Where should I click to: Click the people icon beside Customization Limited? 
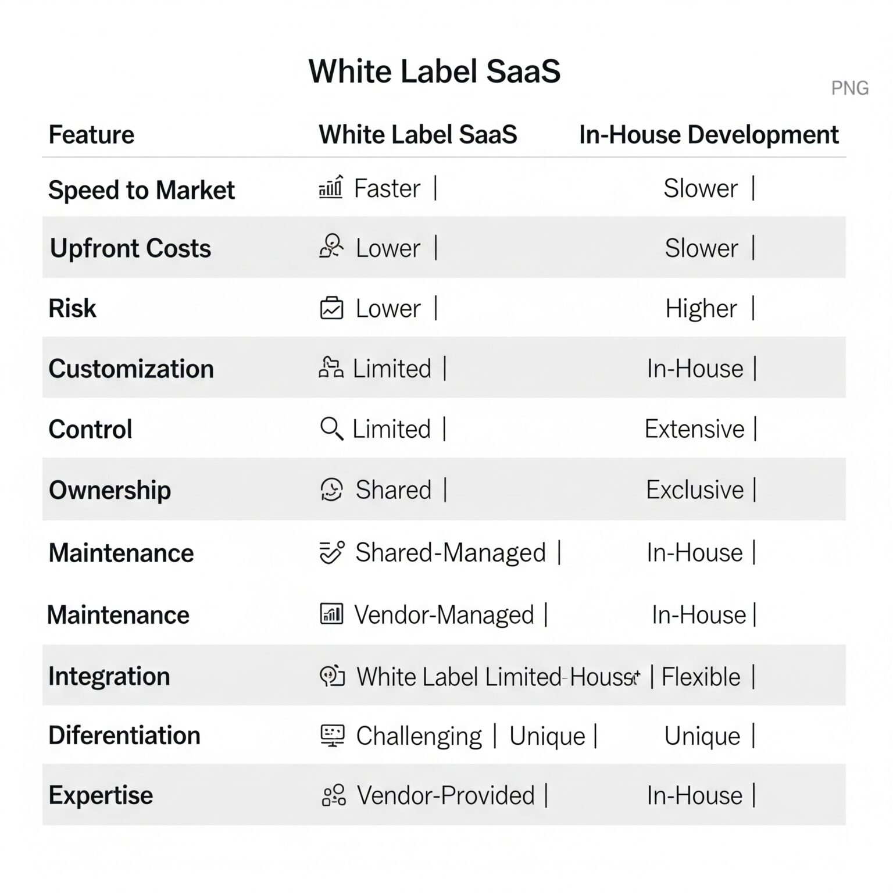331,368
